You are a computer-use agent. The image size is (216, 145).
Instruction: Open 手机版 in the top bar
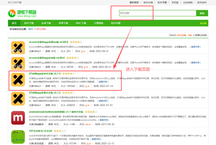(175, 2)
